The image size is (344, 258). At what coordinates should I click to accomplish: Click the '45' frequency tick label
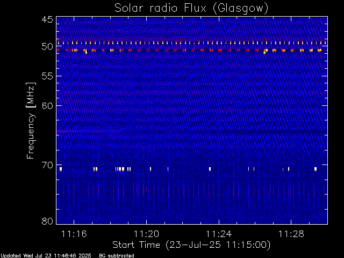[47, 19]
